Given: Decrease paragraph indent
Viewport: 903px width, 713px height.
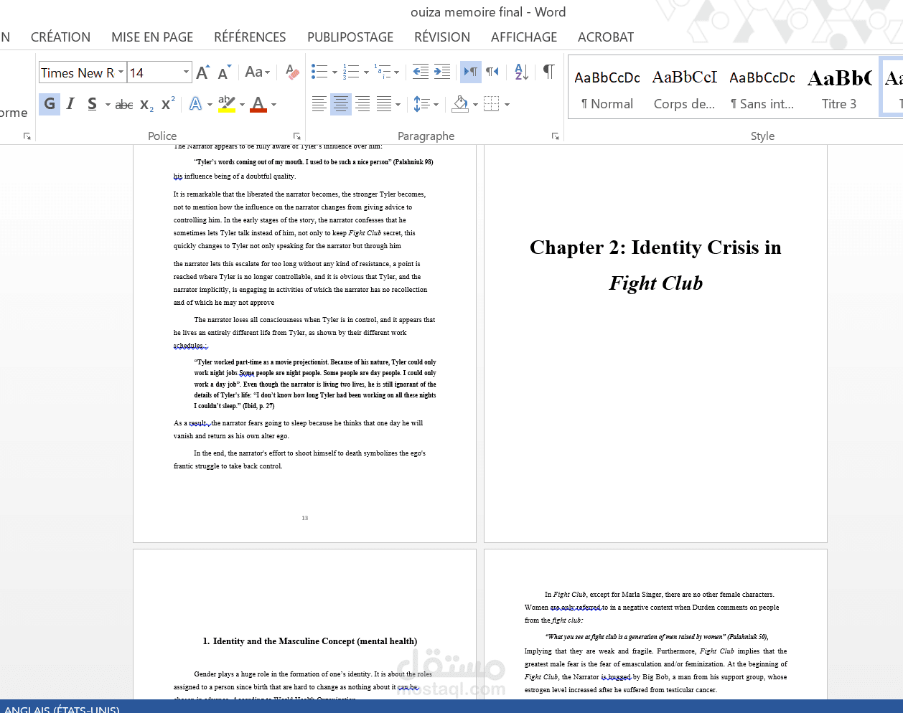Looking at the screenshot, I should coord(421,72).
